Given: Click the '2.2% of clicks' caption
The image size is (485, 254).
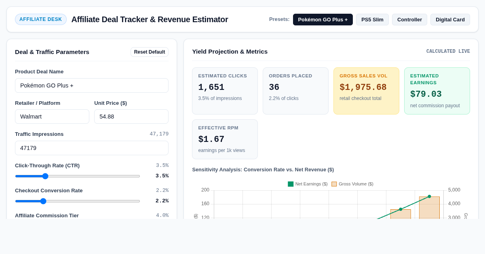Looking at the screenshot, I should [284, 98].
